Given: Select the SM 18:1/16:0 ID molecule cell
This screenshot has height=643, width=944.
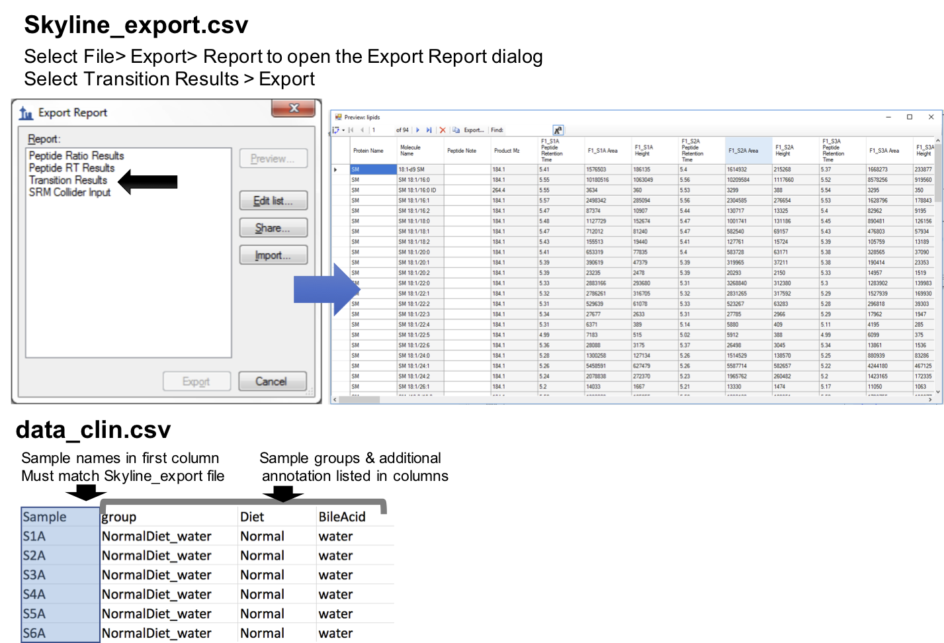Looking at the screenshot, I should coord(420,190).
